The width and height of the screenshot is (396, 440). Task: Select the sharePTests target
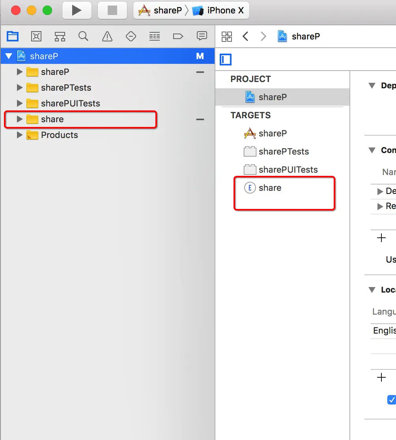pos(283,151)
